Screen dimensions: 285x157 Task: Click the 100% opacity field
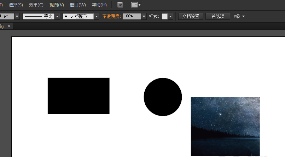(x=132, y=16)
